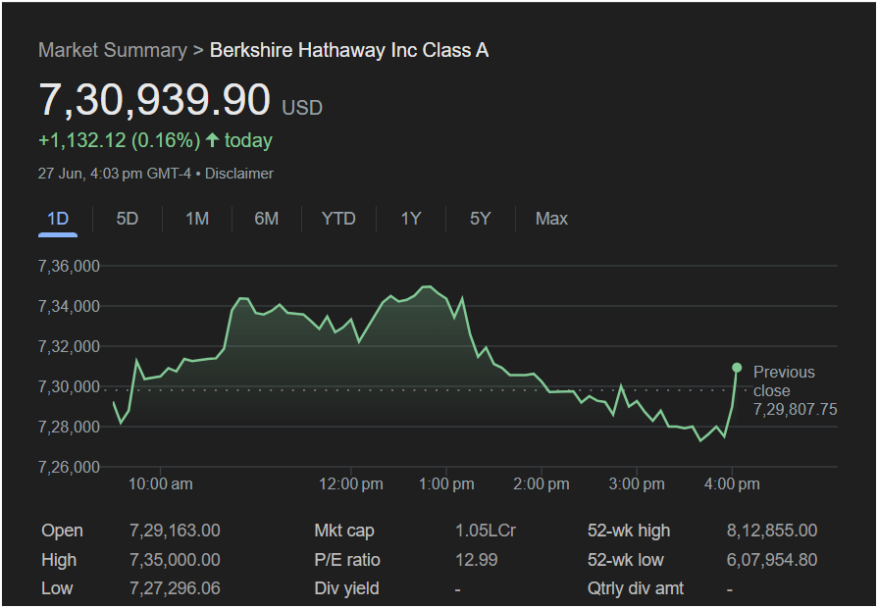
Task: Click the 7,30,000 y-axis label
Action: [69, 386]
